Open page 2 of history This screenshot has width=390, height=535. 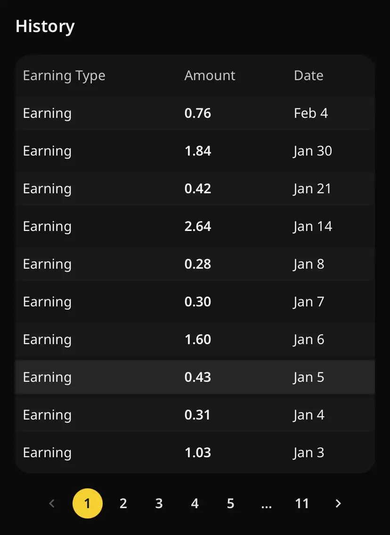tap(123, 503)
